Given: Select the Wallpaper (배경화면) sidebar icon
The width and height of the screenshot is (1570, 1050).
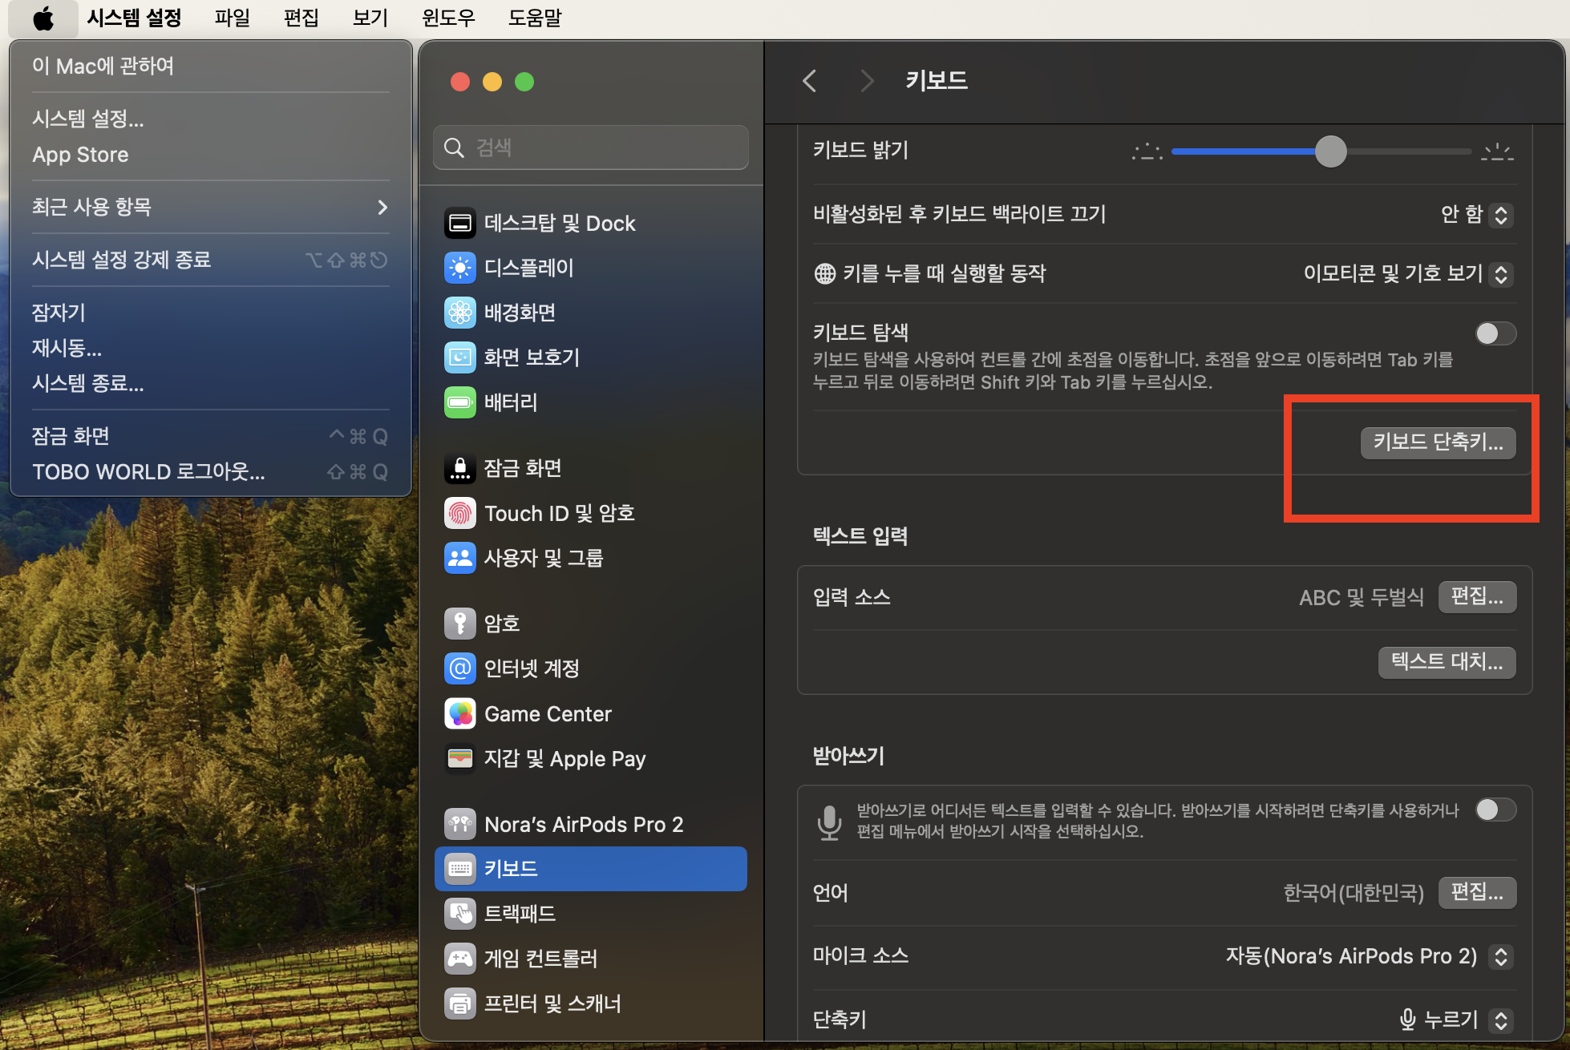Looking at the screenshot, I should (460, 313).
